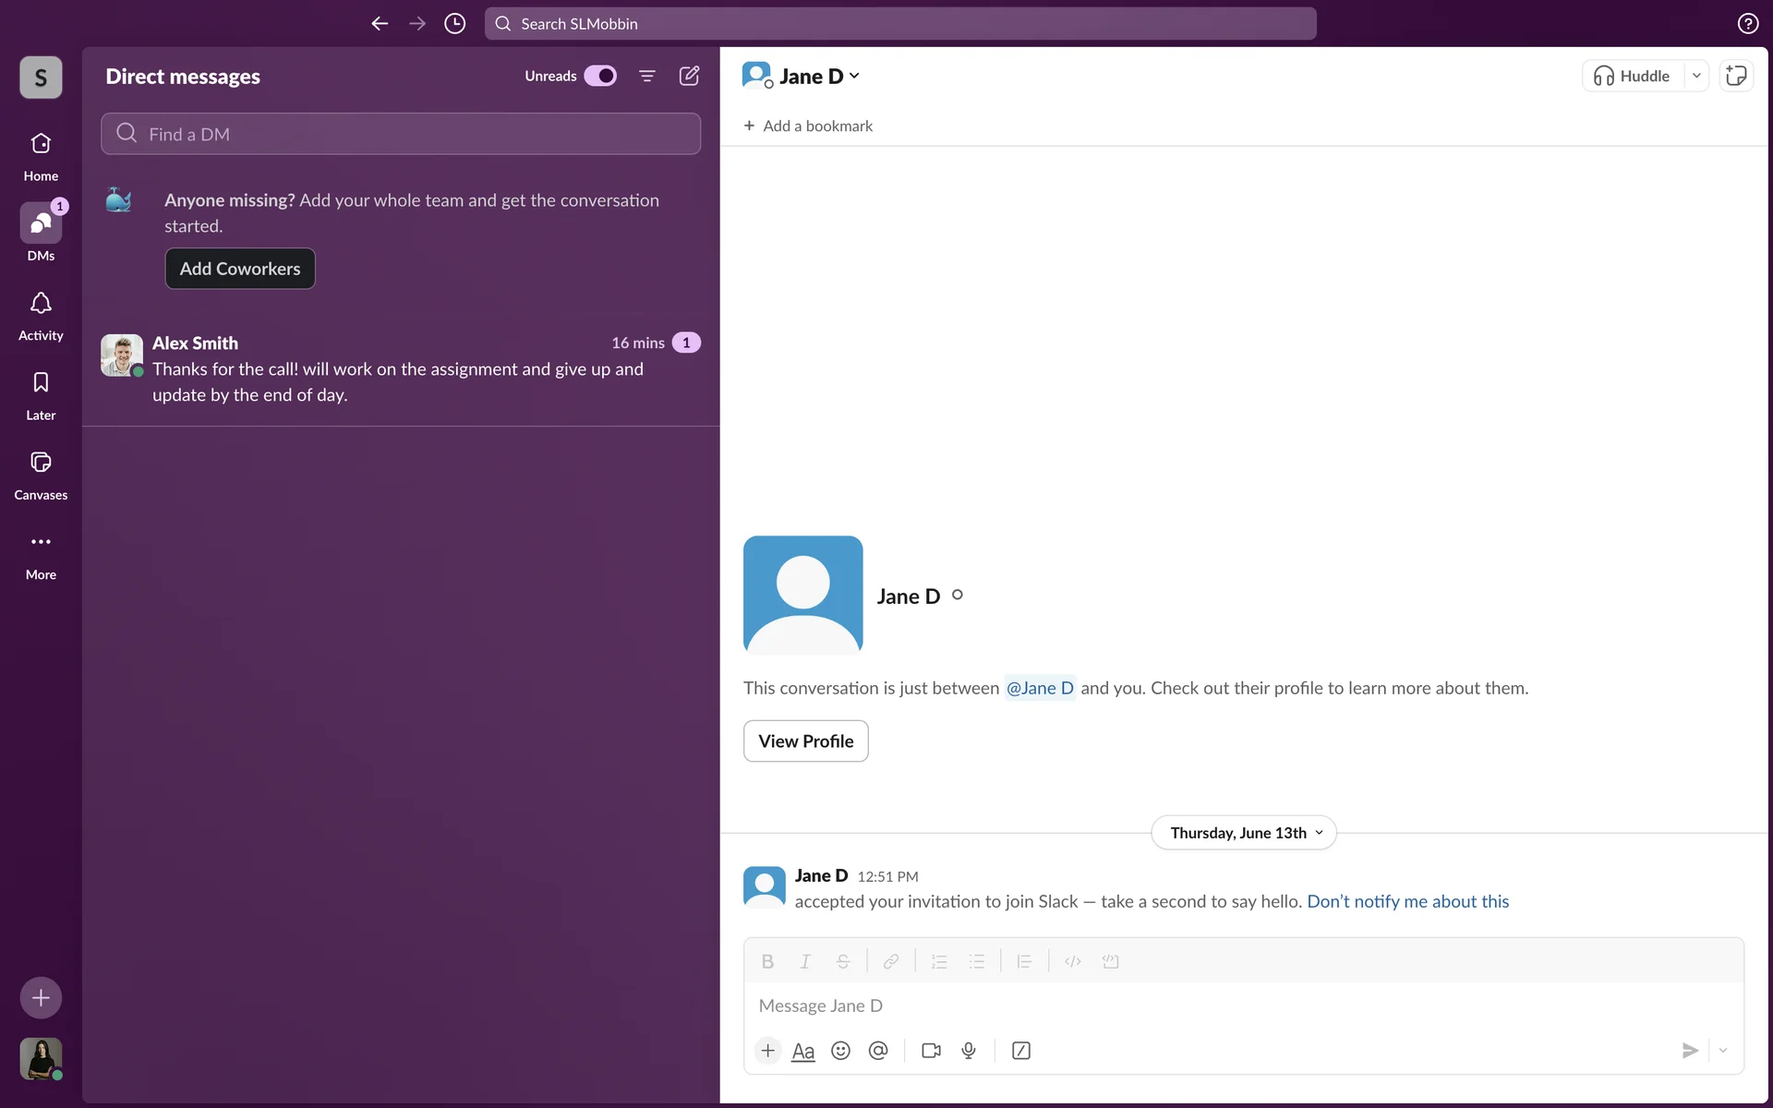The height and width of the screenshot is (1108, 1773).
Task: Open Huddle options dropdown arrow
Action: click(x=1696, y=76)
